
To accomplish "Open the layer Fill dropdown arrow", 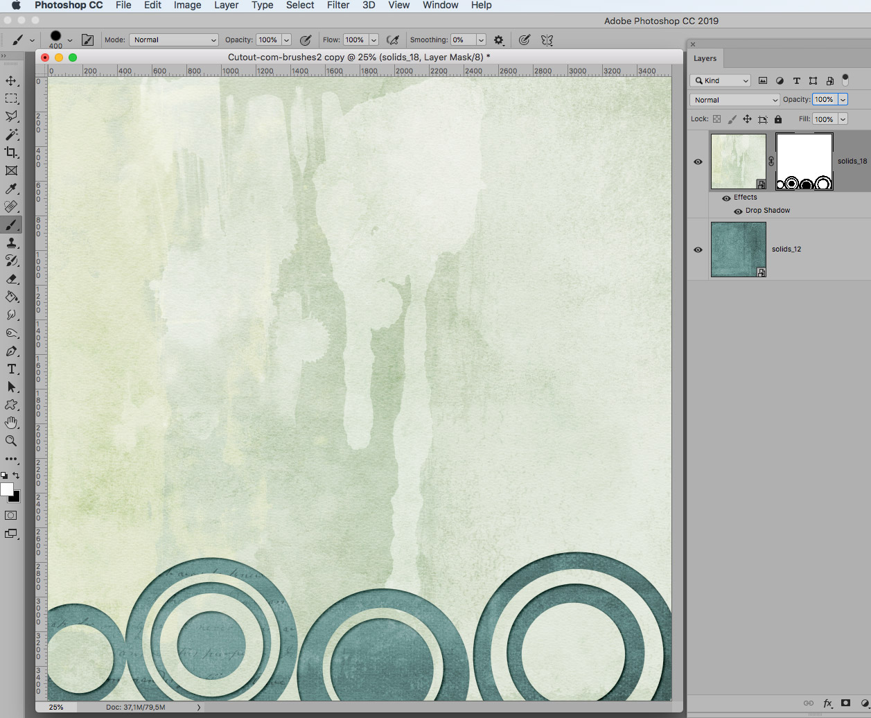I will click(x=843, y=119).
